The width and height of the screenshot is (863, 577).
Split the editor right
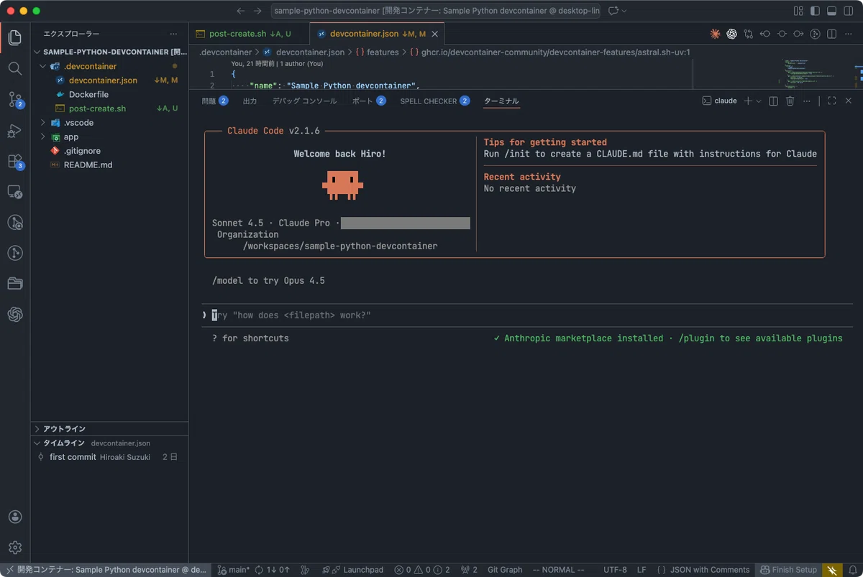tap(831, 34)
